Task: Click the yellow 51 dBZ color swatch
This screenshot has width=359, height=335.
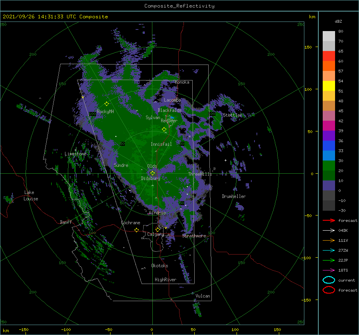Action: (329, 86)
